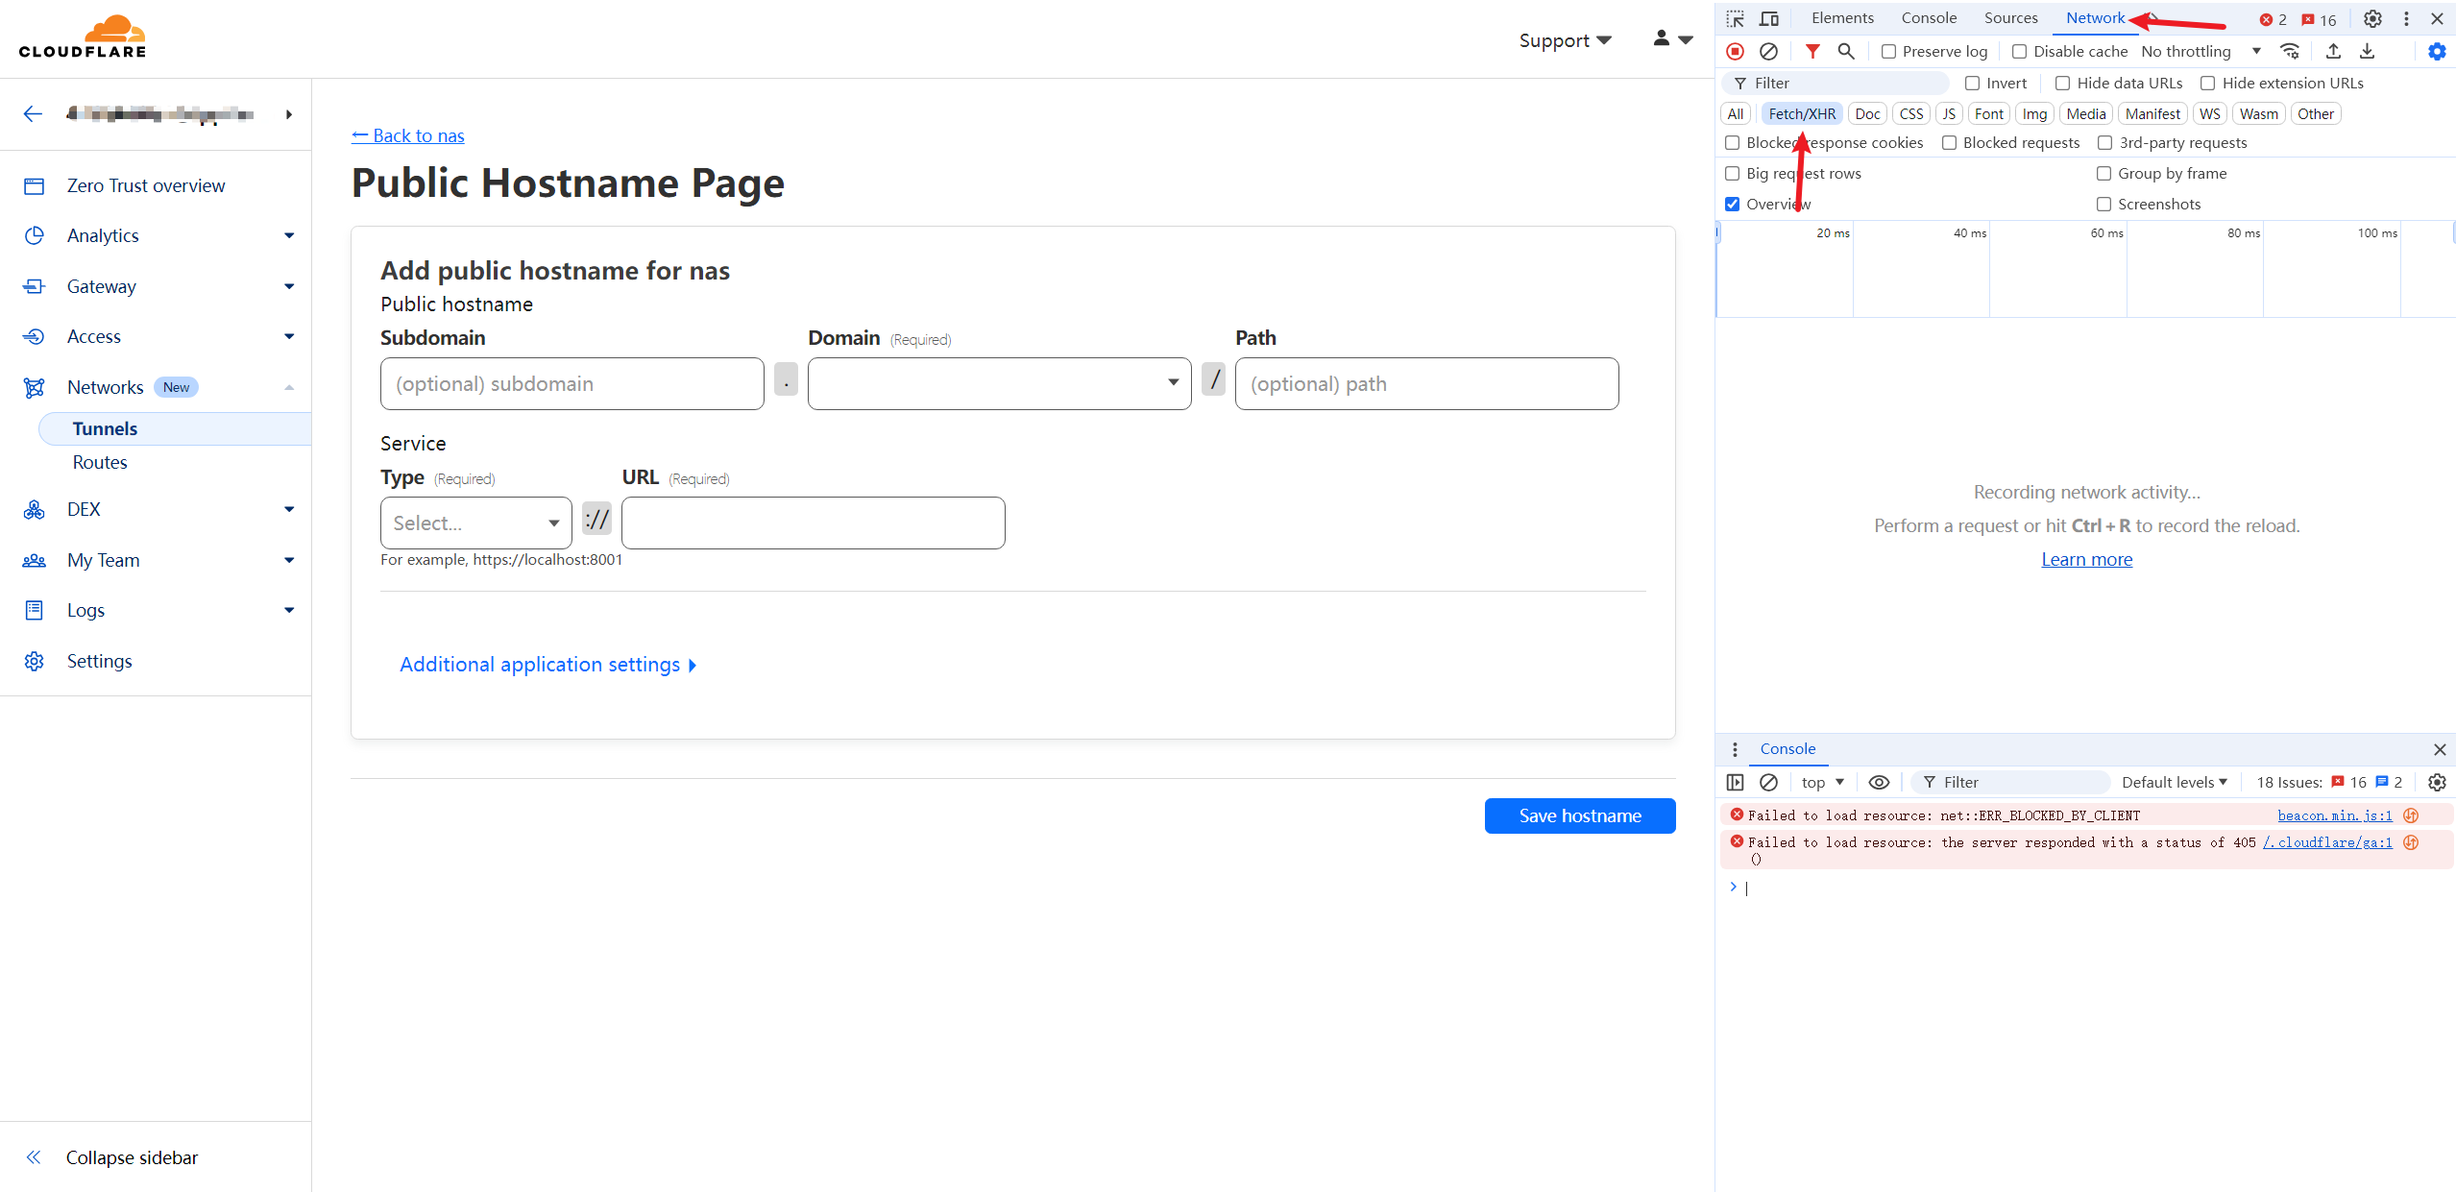Stop recording network log
This screenshot has width=2456, height=1192.
1735,51
